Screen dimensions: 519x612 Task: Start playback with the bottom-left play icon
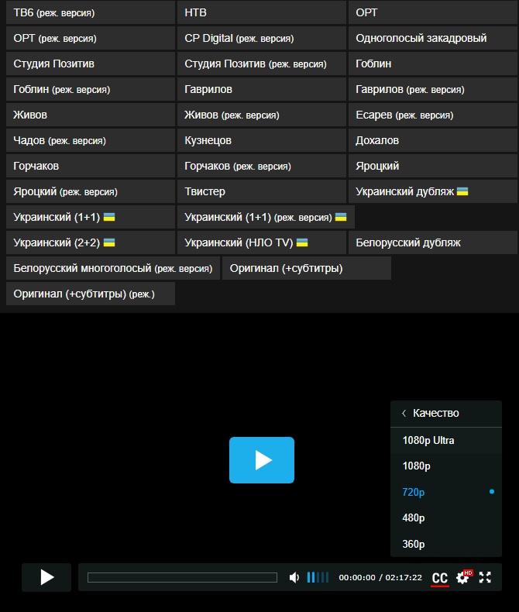(46, 577)
